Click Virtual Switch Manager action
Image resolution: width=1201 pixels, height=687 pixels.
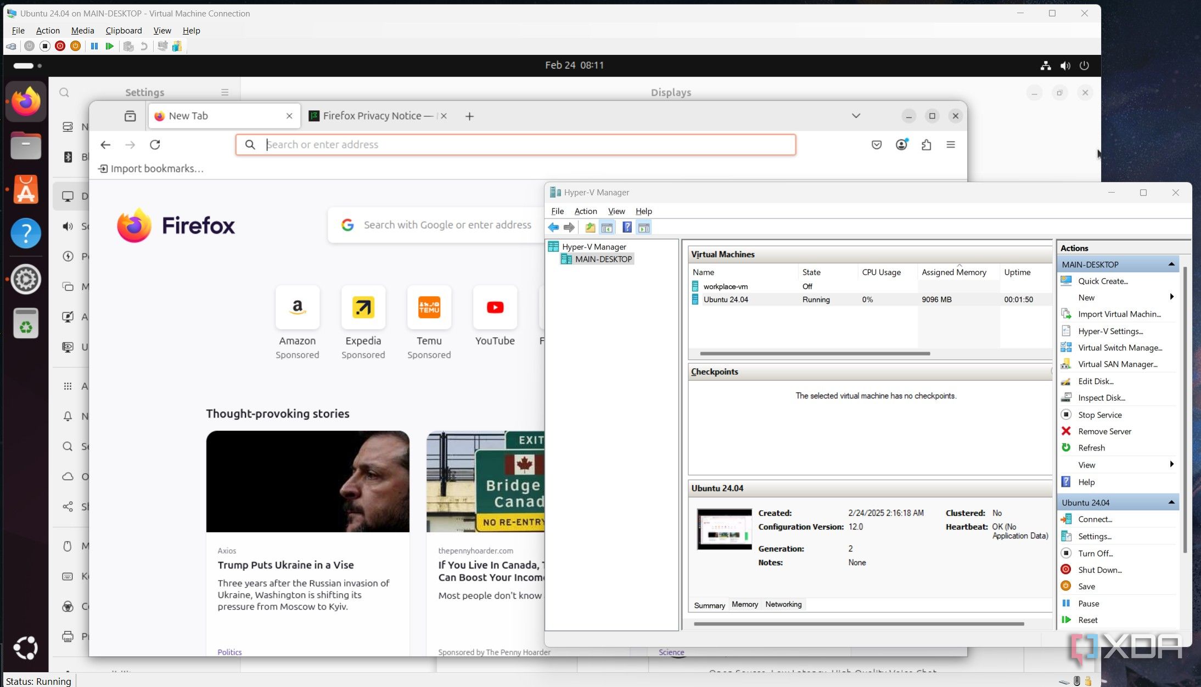(x=1120, y=348)
